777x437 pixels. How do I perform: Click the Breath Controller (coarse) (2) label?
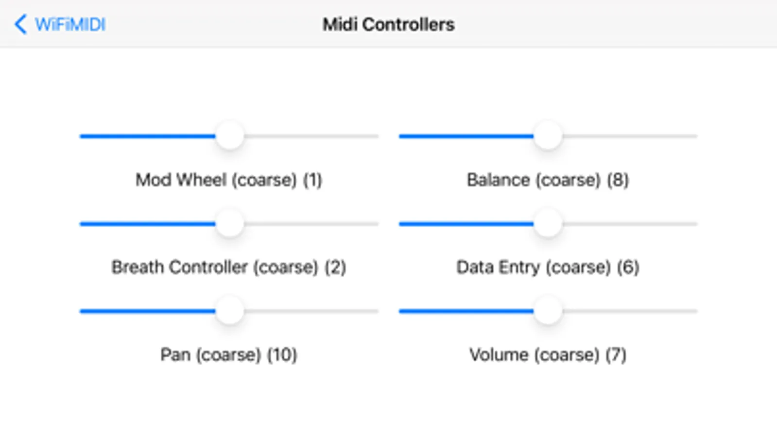(229, 267)
